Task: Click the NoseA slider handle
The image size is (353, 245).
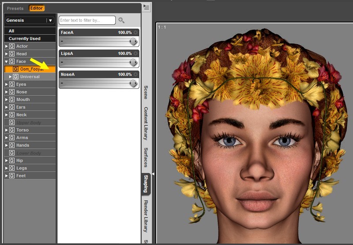Action: [x=133, y=83]
